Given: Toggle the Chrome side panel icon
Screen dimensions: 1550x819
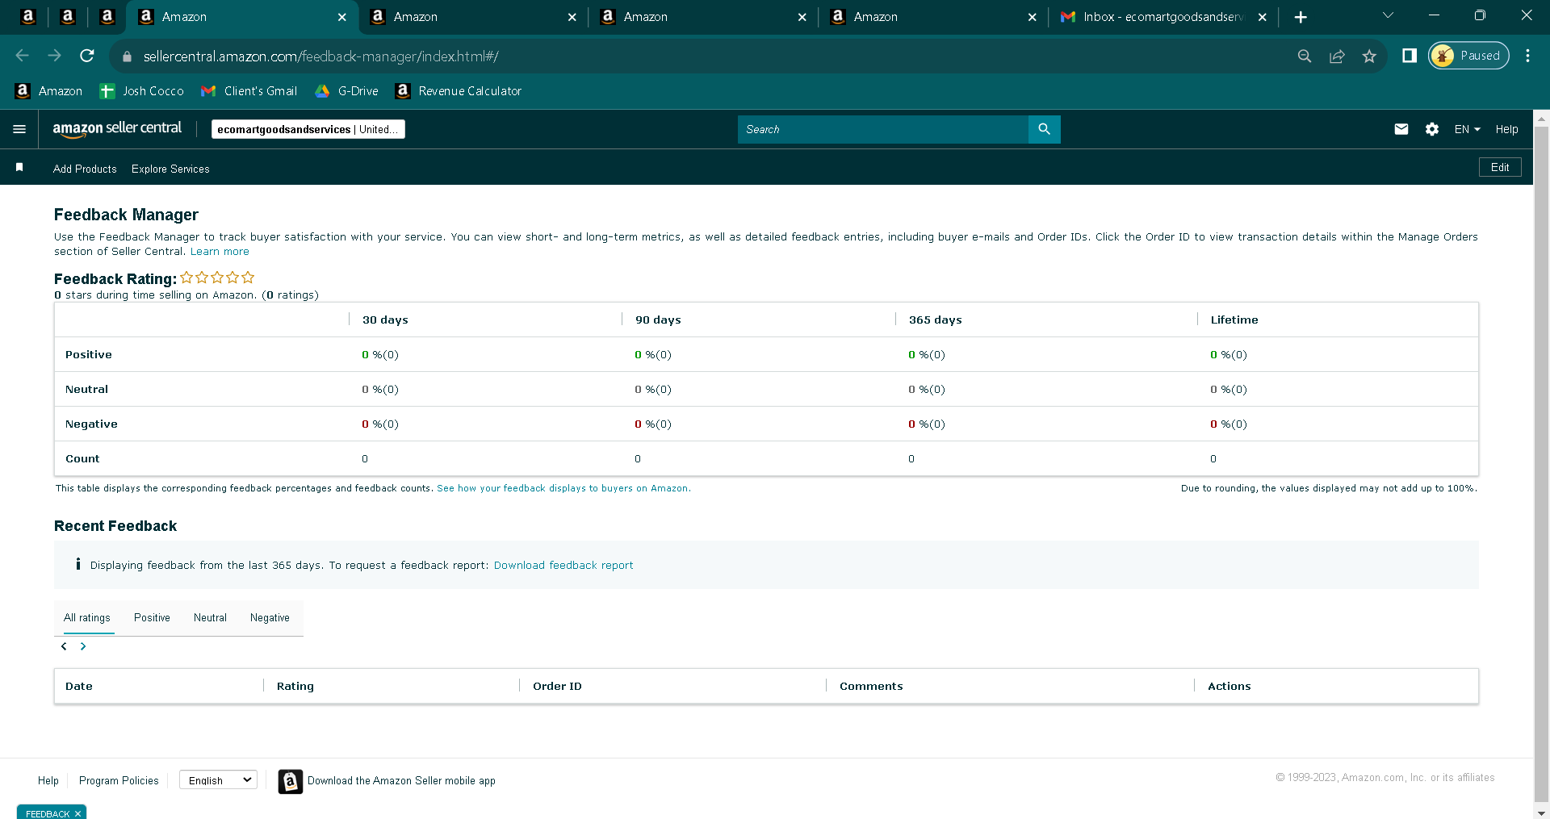Looking at the screenshot, I should click(1410, 56).
